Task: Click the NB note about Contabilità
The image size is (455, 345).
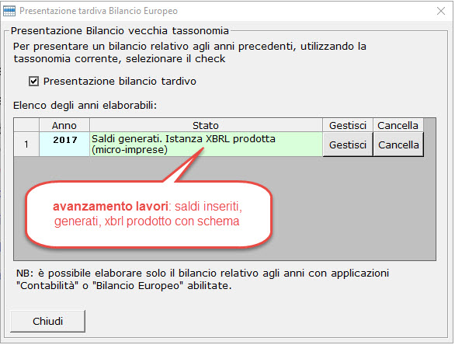Action: pos(203,280)
